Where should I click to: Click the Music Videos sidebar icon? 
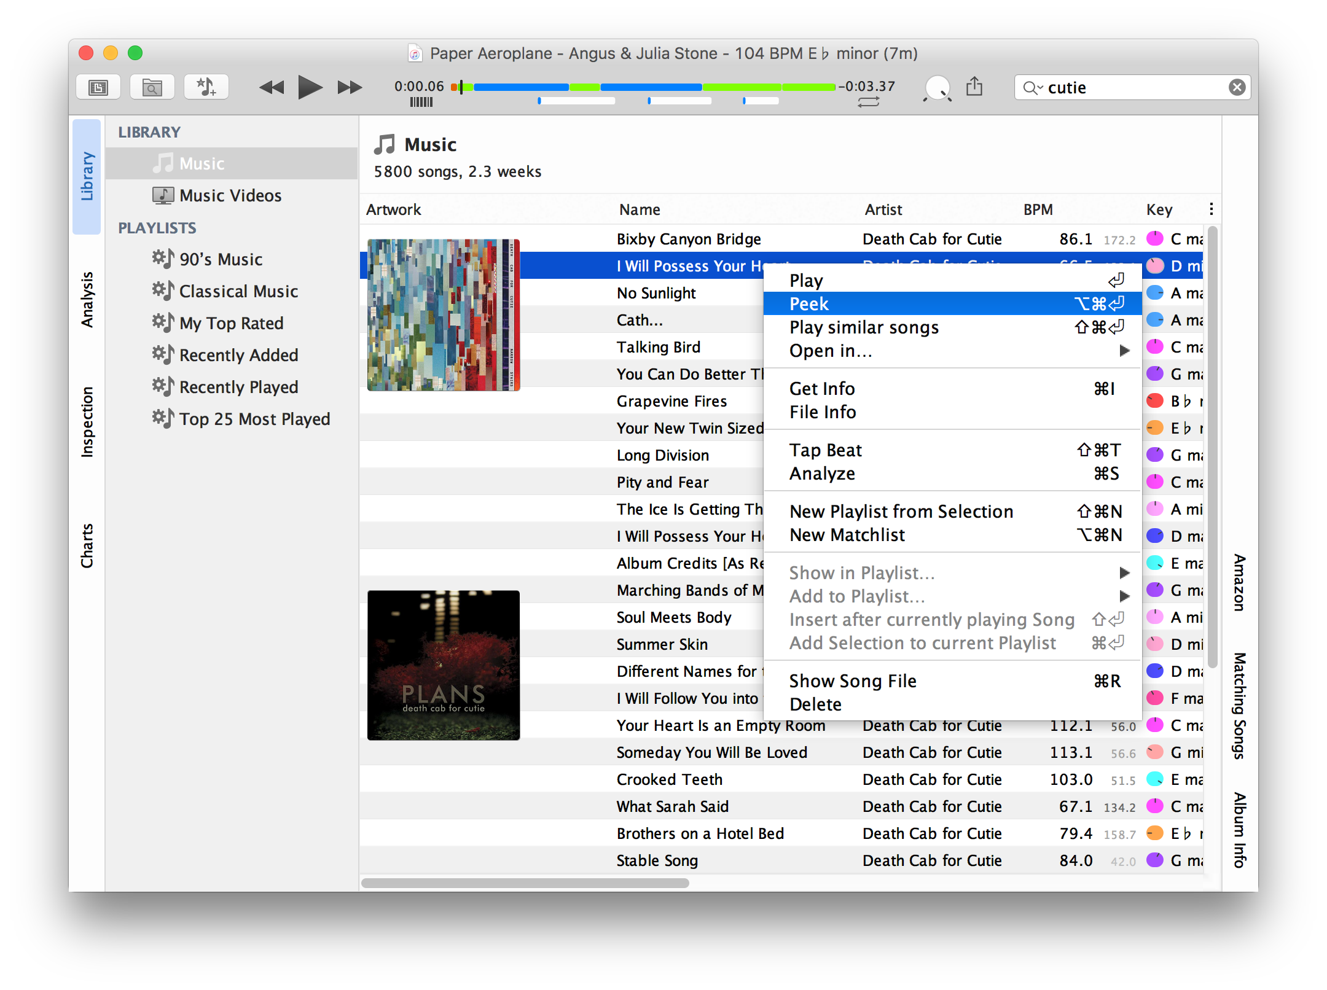pos(163,195)
